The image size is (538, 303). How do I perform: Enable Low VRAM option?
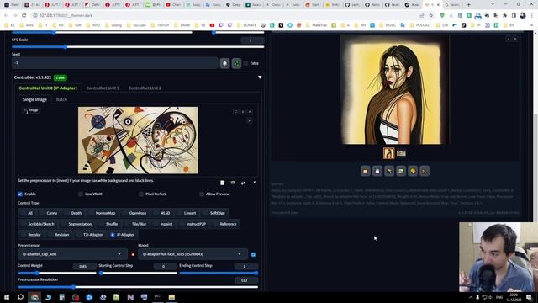point(81,194)
